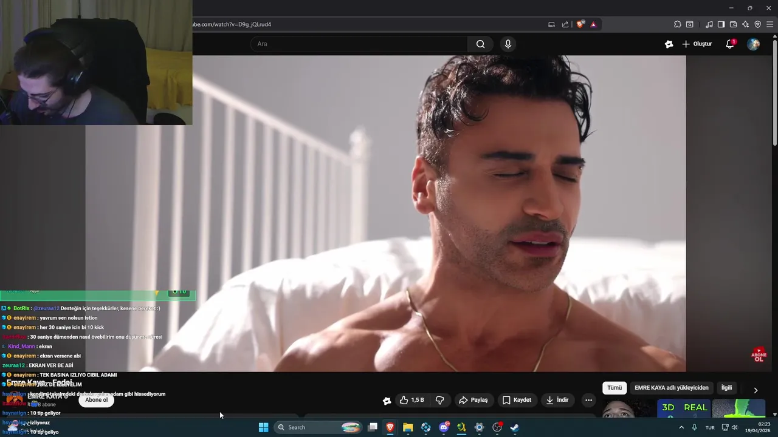Click into the Ara search field

[359, 44]
